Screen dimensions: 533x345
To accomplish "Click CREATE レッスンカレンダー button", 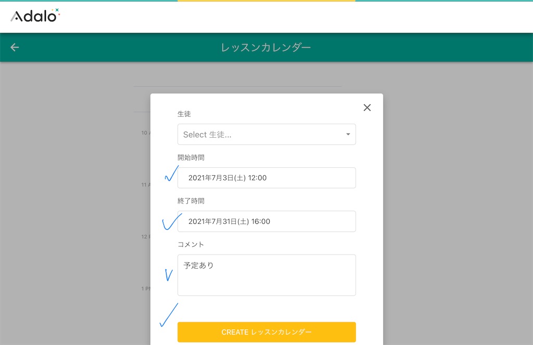I will [266, 332].
